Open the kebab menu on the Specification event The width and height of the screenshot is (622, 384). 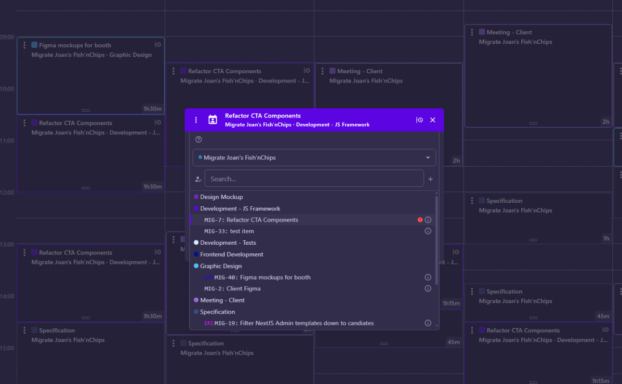(x=24, y=330)
